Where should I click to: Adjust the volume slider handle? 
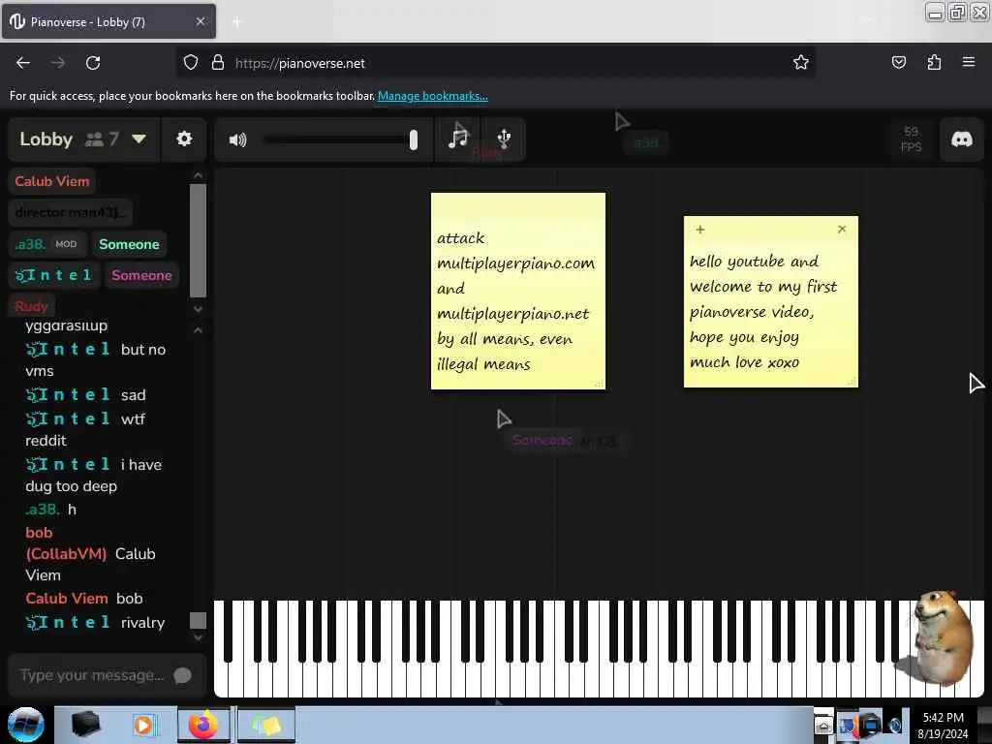click(413, 139)
